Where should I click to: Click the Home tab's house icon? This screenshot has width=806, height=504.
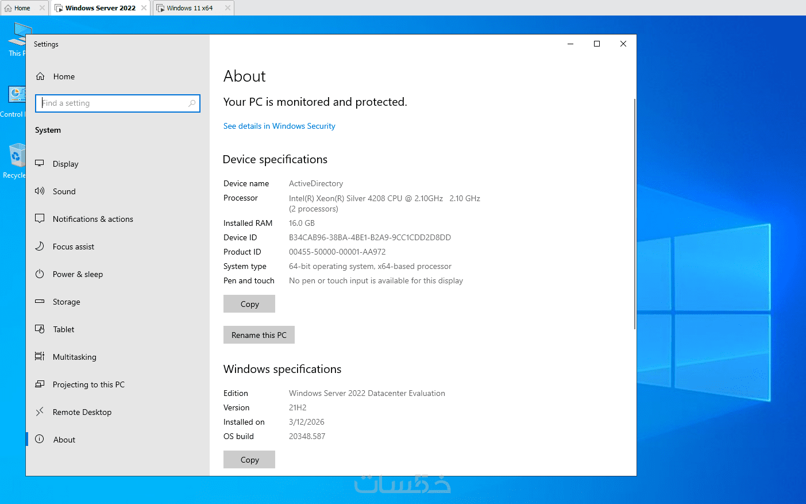point(8,8)
